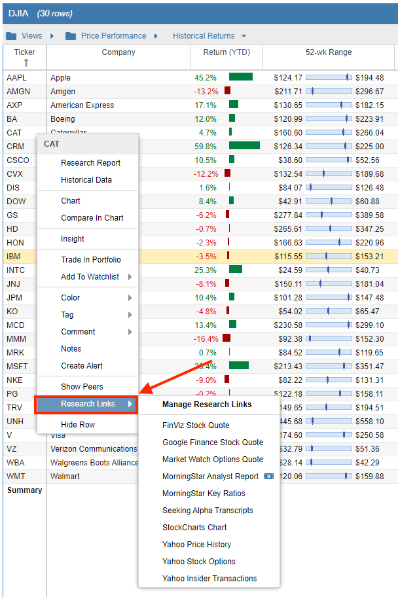Click the $115.55 low for IBM

[x=288, y=257]
